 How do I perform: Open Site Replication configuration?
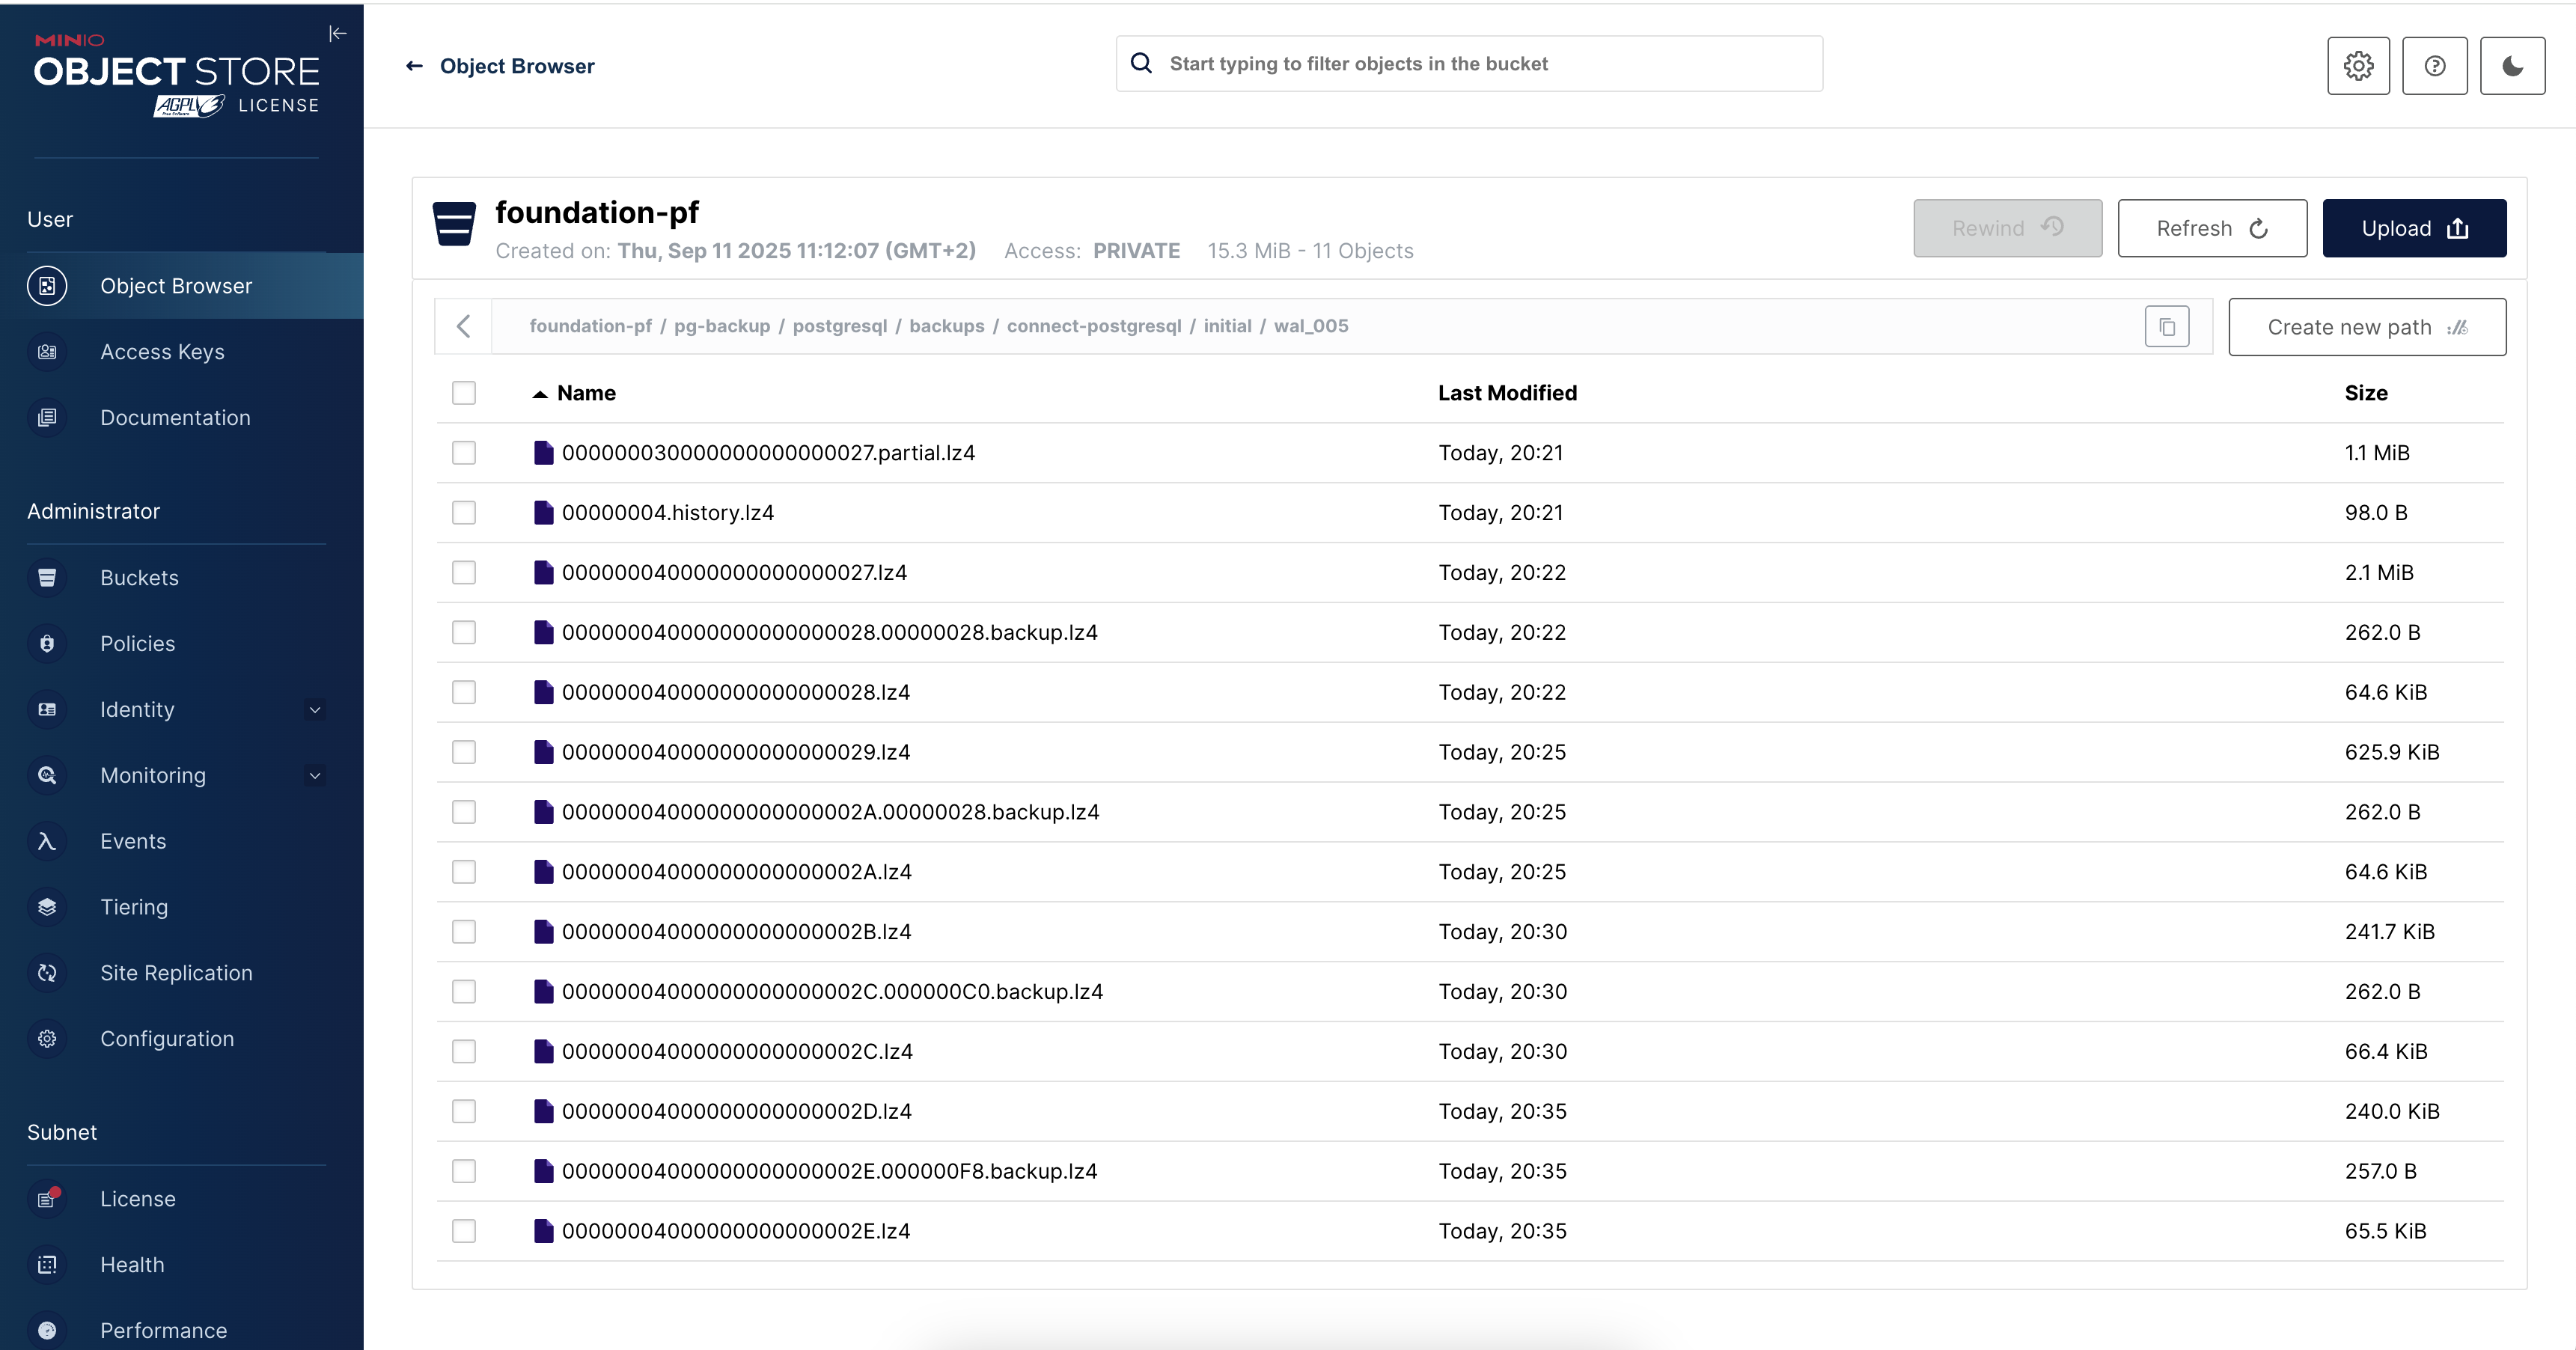tap(176, 972)
